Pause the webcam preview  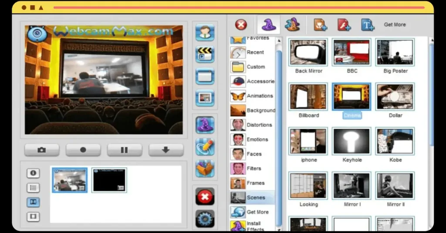[124, 150]
